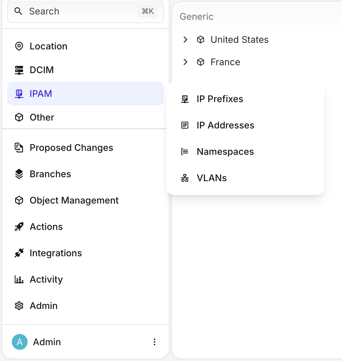Select the United States text label
Screen dimensions: 342x361
click(239, 40)
